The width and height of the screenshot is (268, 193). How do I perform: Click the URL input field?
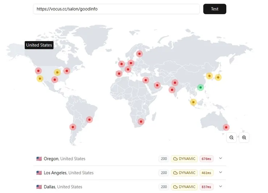tap(116, 9)
